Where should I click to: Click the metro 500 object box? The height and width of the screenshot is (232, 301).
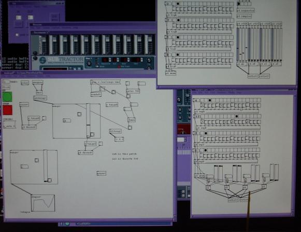[133, 91]
